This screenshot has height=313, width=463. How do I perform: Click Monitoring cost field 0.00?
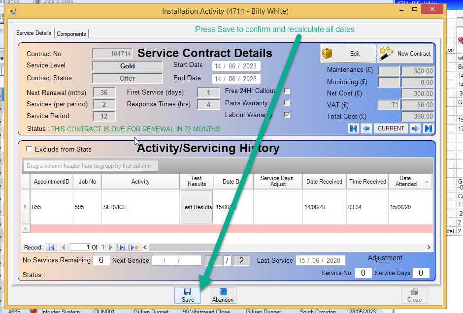coord(418,82)
